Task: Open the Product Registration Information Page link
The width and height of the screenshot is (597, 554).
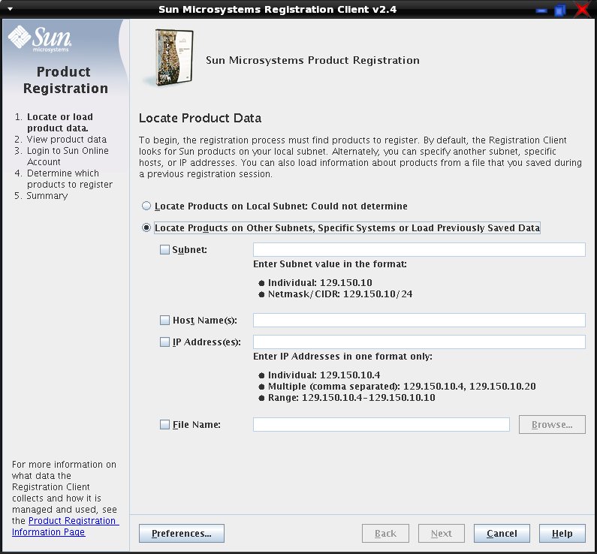Action: (x=65, y=525)
